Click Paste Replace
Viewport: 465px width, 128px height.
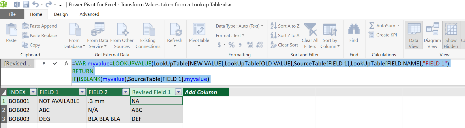[40, 35]
